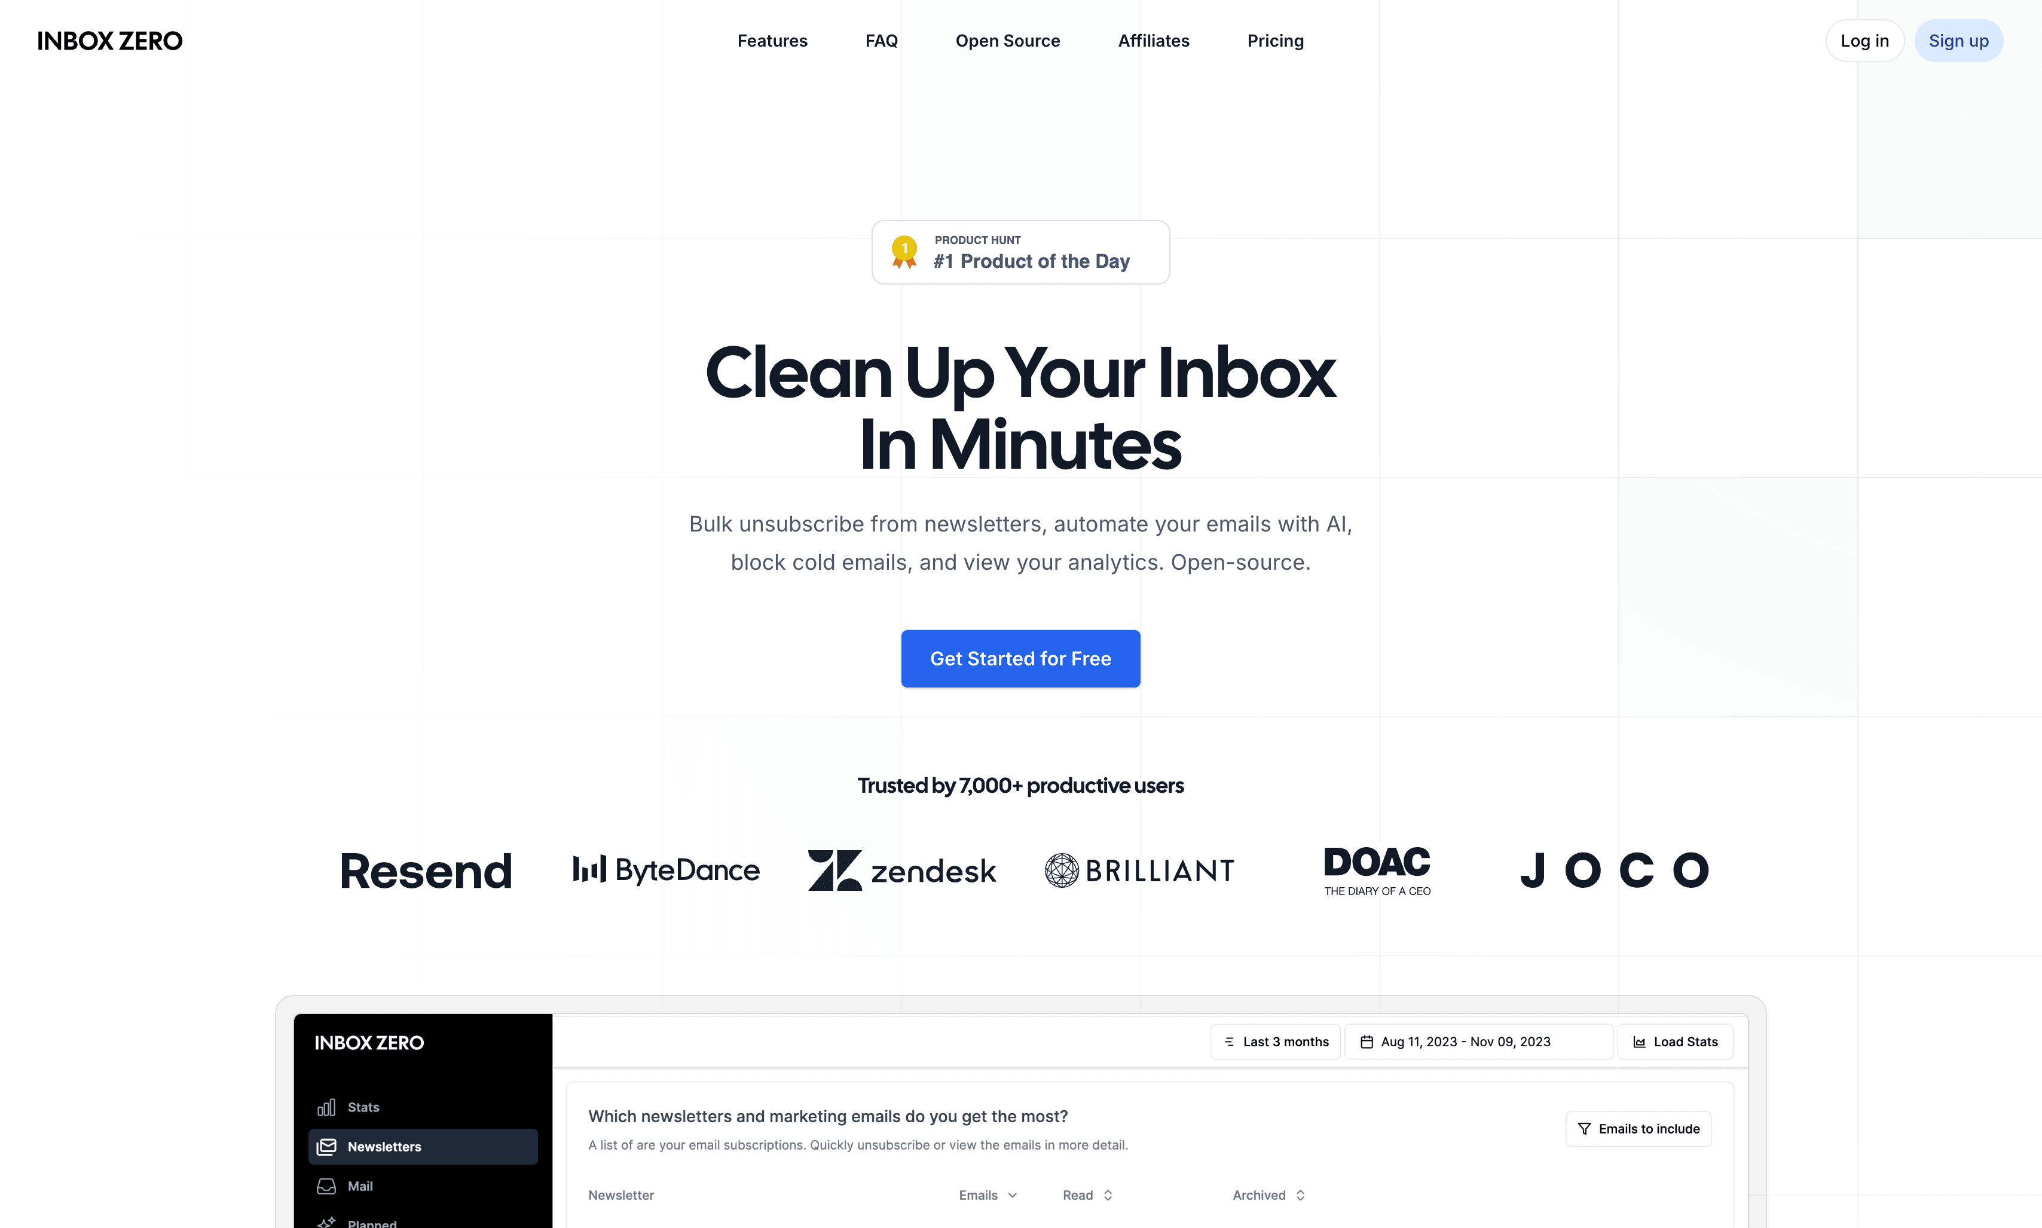Click the Pricing navigation menu item
This screenshot has height=1228, width=2042.
click(1275, 41)
